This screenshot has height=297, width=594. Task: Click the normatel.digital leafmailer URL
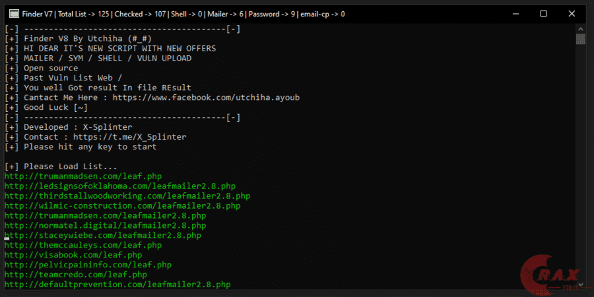[105, 225]
